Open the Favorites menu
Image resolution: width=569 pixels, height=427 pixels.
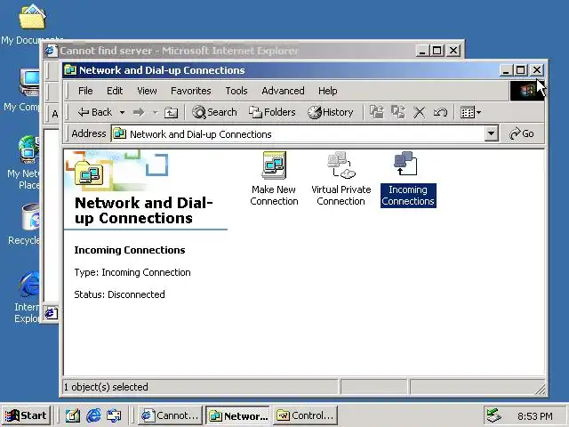click(x=191, y=91)
